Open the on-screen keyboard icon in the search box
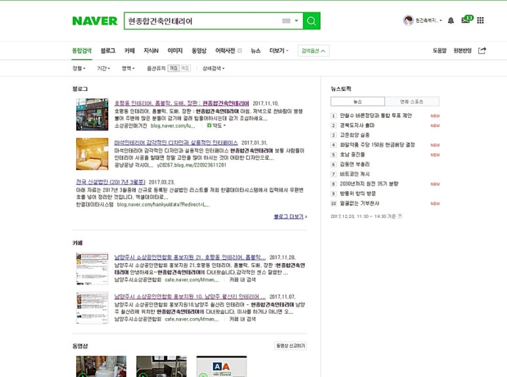This screenshot has width=507, height=377. click(286, 21)
